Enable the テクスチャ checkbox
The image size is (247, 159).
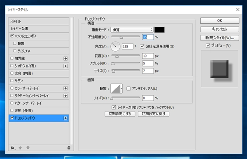click(15, 51)
